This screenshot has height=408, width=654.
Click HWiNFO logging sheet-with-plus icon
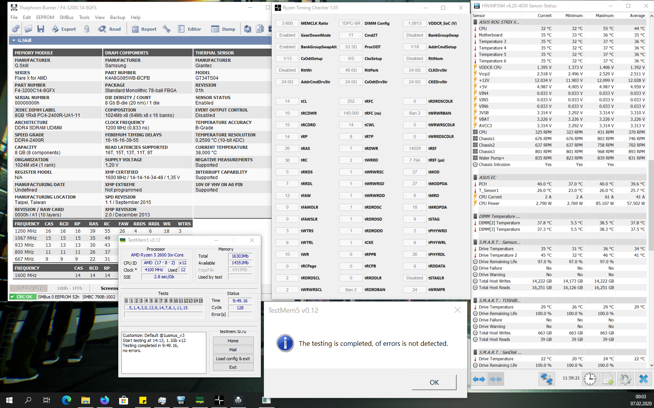coord(608,379)
